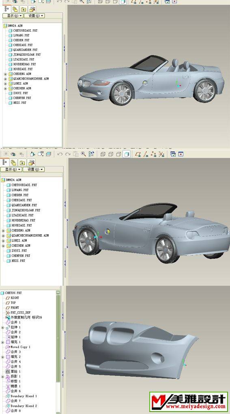
Task: Open the magnifier search tool in middle toolbar
Action: [83, 154]
